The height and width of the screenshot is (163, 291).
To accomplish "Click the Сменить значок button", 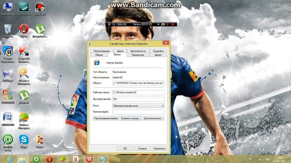I will click(131, 118).
